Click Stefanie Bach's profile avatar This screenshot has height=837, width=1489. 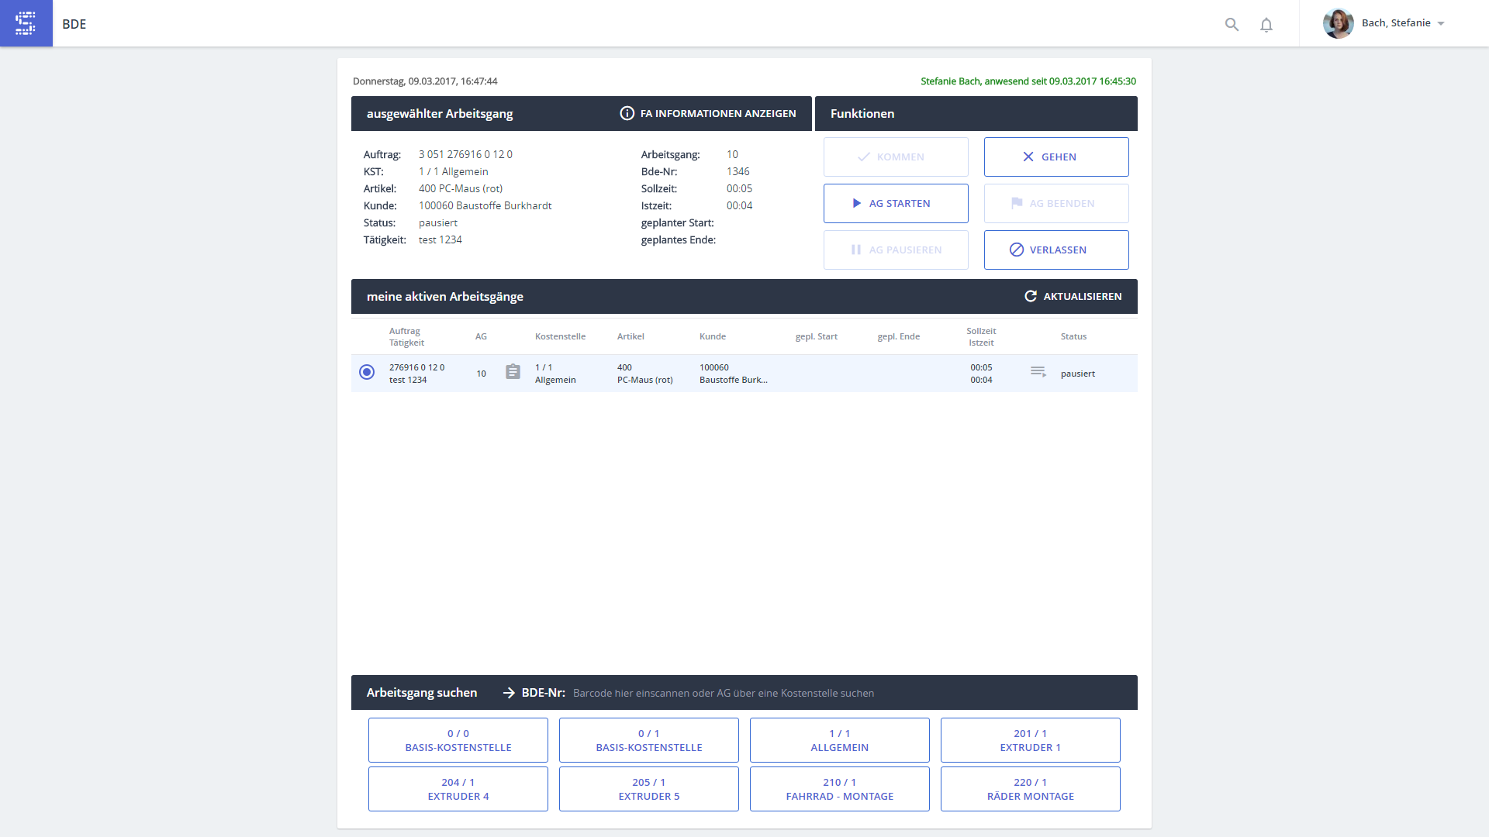coord(1338,23)
